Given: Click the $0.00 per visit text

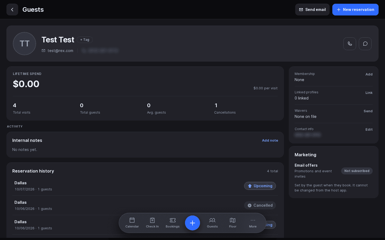Looking at the screenshot, I should point(265,88).
